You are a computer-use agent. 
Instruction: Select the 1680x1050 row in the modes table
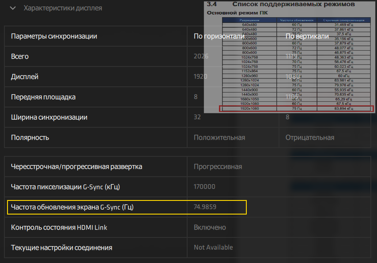pyautogui.click(x=296, y=99)
